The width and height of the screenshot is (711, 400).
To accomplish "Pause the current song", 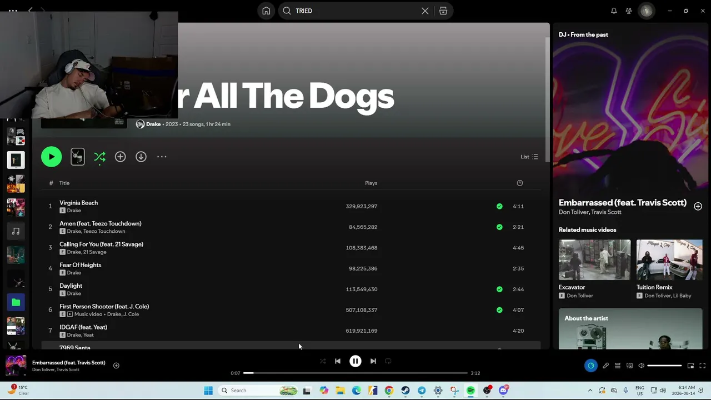I will pos(355,361).
